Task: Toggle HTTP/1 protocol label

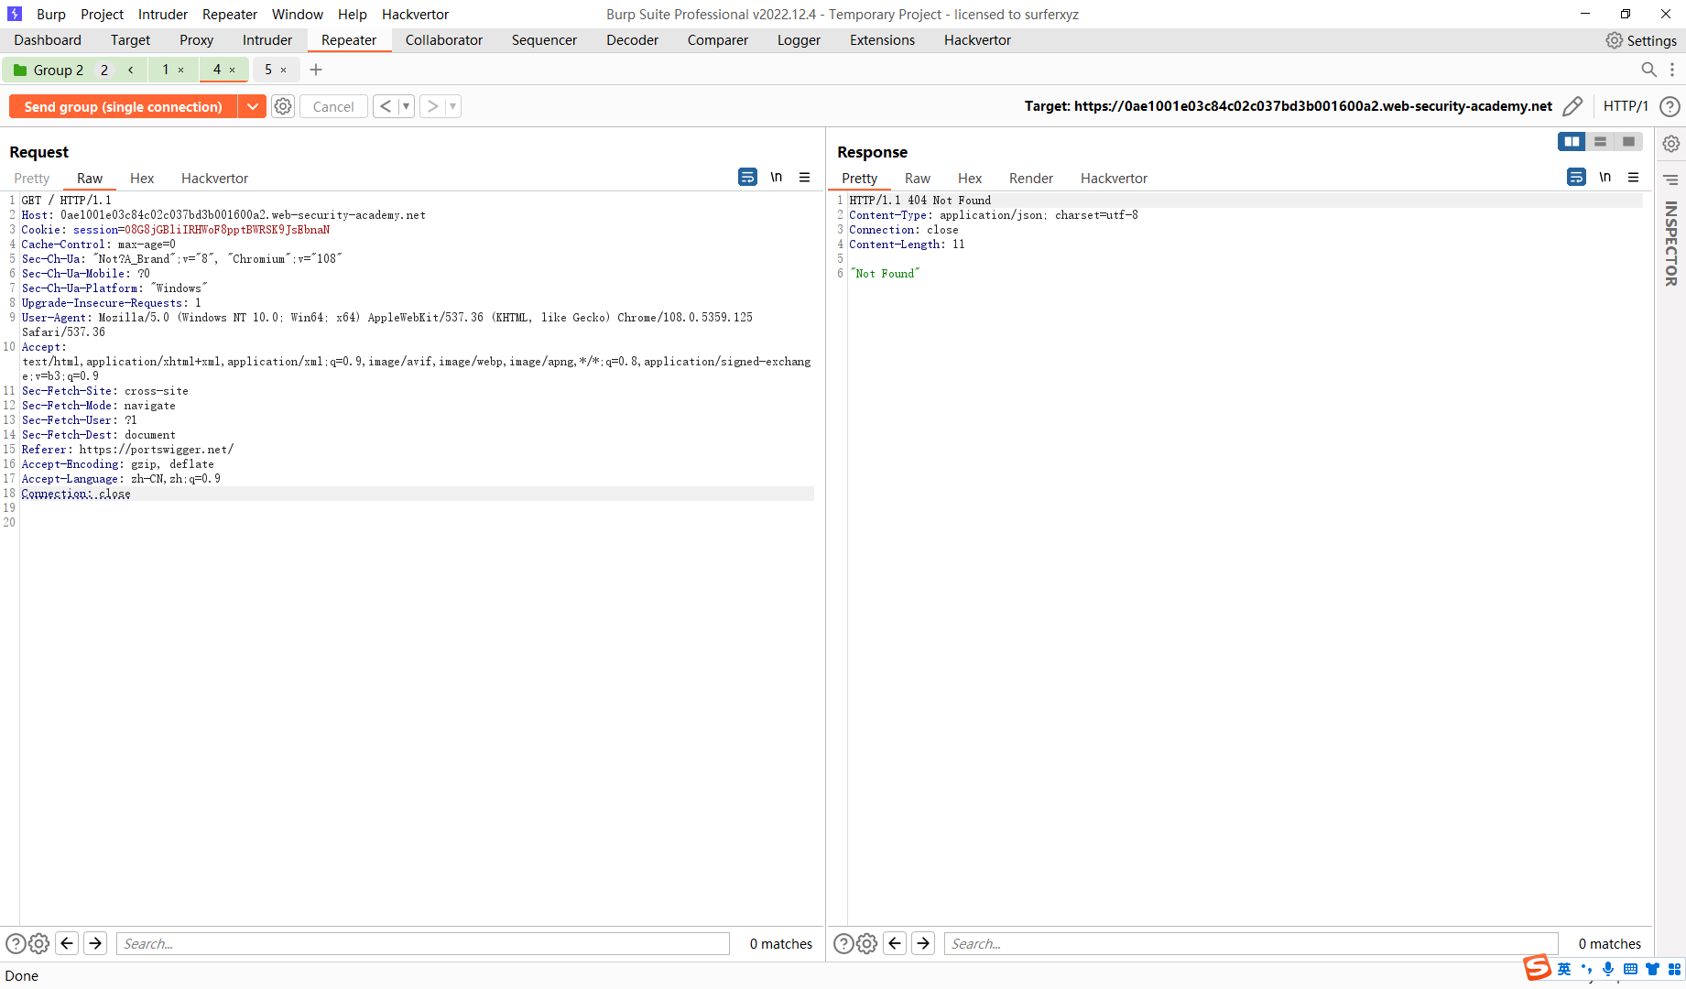Action: tap(1626, 106)
